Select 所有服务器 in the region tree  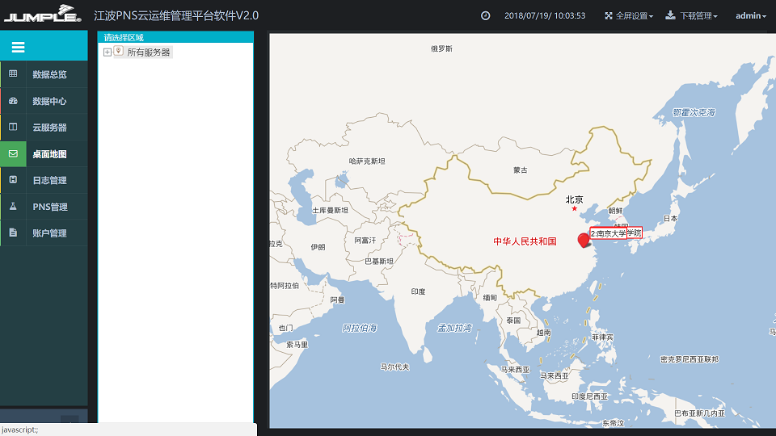[149, 52]
